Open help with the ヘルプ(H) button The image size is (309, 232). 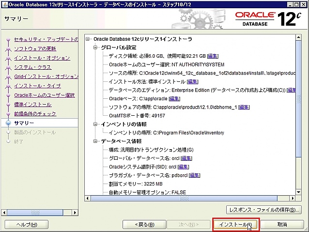click(27, 225)
